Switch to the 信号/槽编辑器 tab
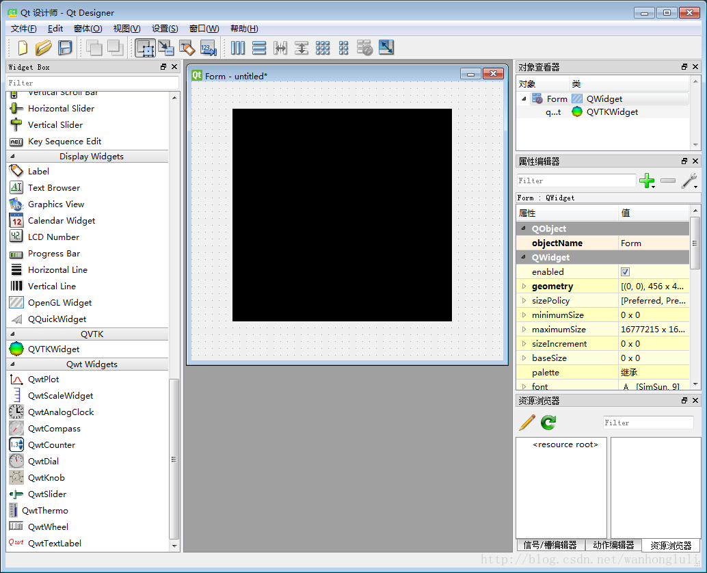The width and height of the screenshot is (707, 573). (550, 545)
